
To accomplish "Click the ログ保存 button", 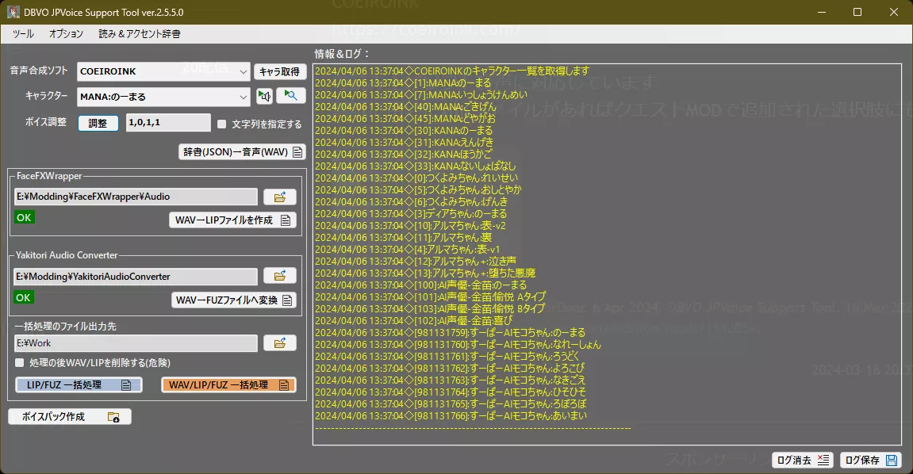I will point(871,460).
